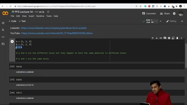Click the comment '# a and c are the same boxes'
This screenshot has width=187, height=105.
click(x=32, y=59)
